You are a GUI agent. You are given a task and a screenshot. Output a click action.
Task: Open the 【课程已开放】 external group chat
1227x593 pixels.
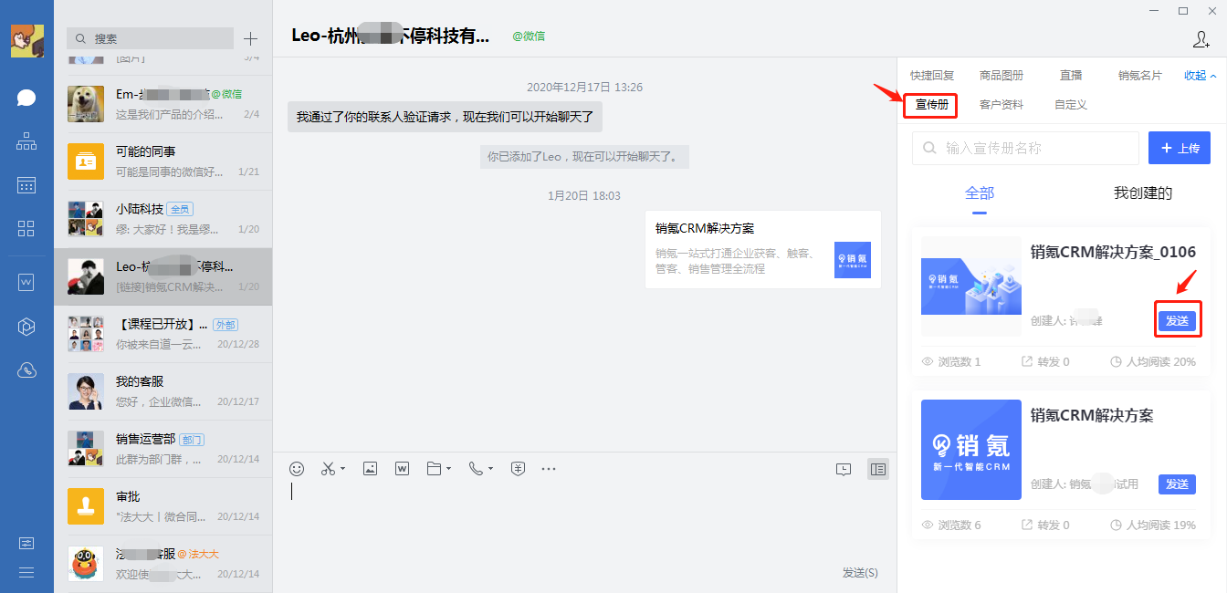click(163, 334)
